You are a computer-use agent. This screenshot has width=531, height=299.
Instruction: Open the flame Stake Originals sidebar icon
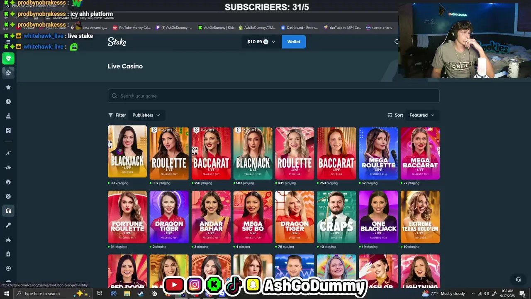pyautogui.click(x=8, y=182)
